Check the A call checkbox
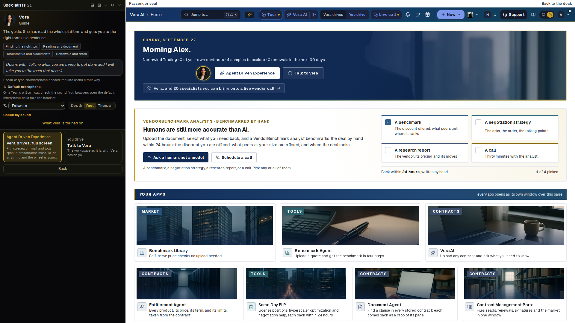This screenshot has width=575, height=323. 478,150
